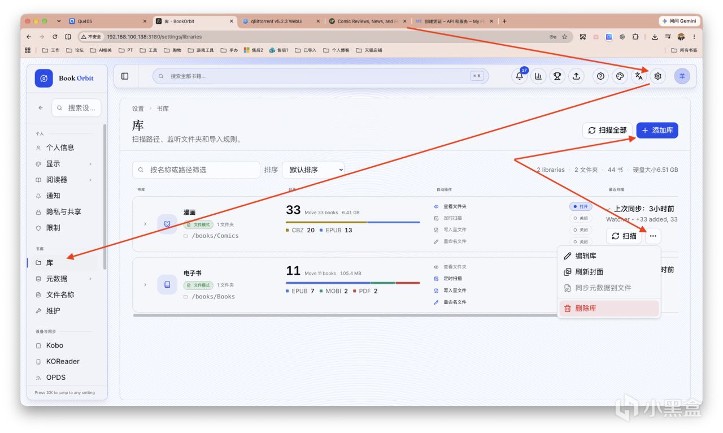Click the 设置 breadcrumb link
The height and width of the screenshot is (433, 723).
[138, 109]
